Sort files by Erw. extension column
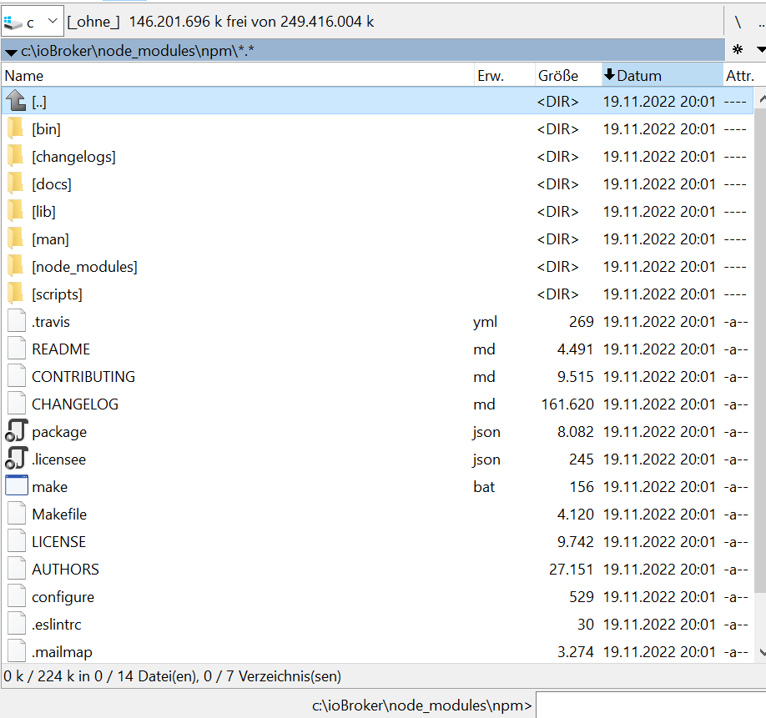 coord(504,76)
